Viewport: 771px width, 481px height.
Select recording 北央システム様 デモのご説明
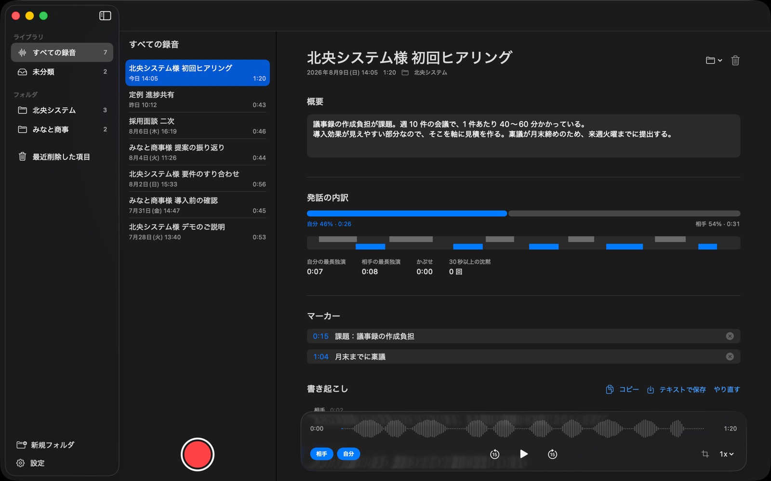pyautogui.click(x=198, y=232)
